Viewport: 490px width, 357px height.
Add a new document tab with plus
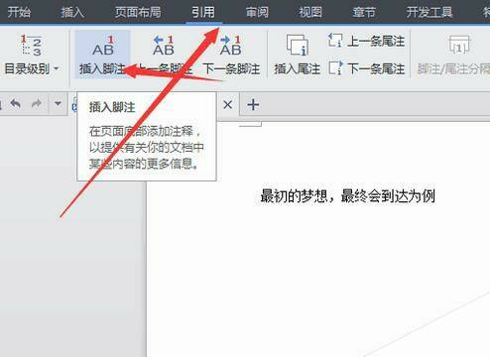(253, 105)
